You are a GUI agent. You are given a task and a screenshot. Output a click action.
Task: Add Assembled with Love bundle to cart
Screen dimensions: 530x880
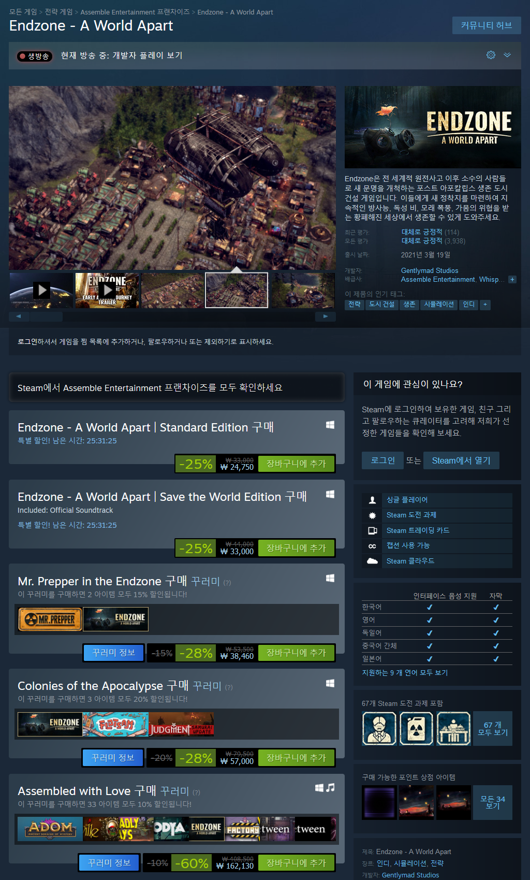[296, 863]
